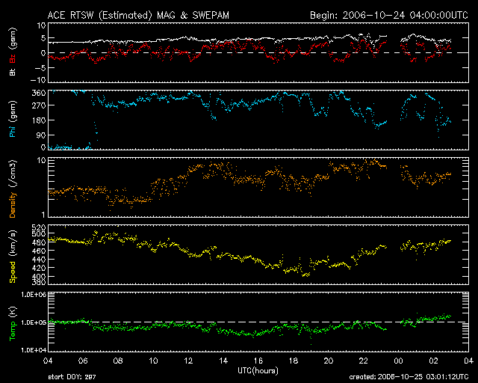Click the 'Temp (K)' axis label
Screen dimensions: 478x383
click(13, 324)
